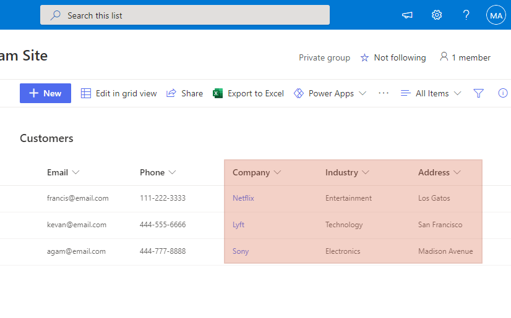Expand the Industry column chevron
Screen dimensions: 511x318
(366, 172)
